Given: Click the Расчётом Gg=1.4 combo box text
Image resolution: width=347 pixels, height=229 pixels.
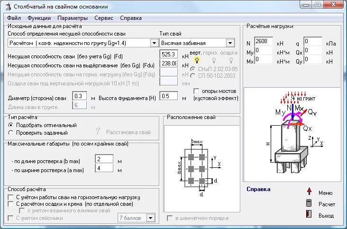Looking at the screenshot, I should [x=68, y=43].
